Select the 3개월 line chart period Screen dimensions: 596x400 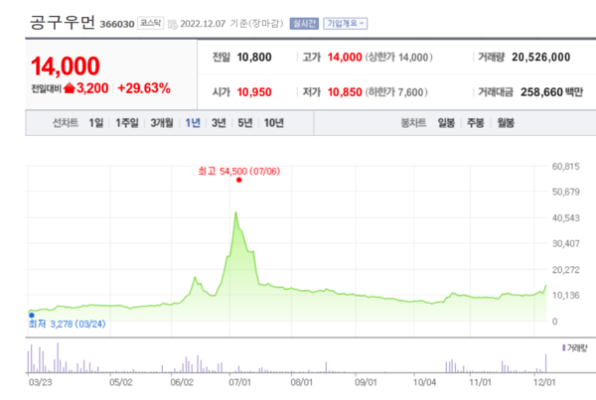[x=162, y=123]
